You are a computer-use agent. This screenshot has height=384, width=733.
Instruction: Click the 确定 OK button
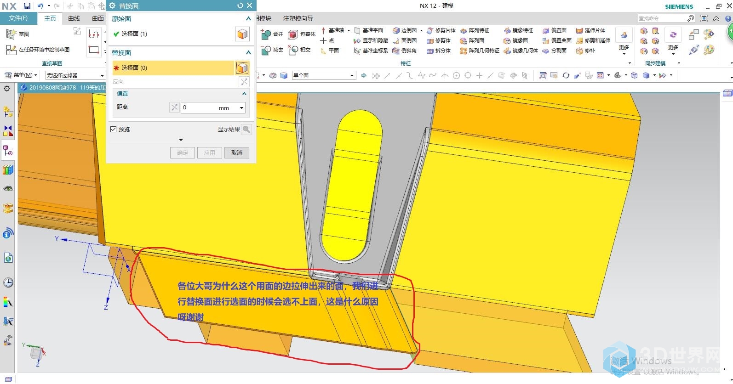pos(183,153)
